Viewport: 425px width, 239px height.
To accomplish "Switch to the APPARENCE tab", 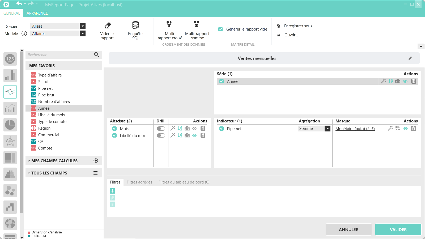I will tap(37, 13).
